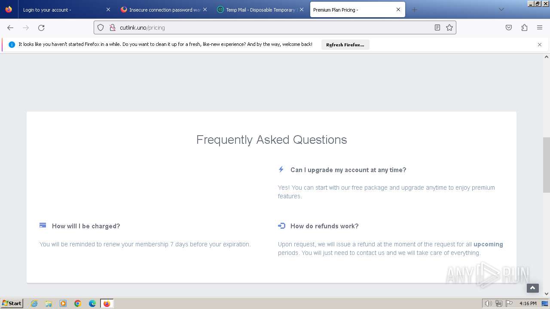
Task: Reload the current page
Action: click(x=41, y=27)
